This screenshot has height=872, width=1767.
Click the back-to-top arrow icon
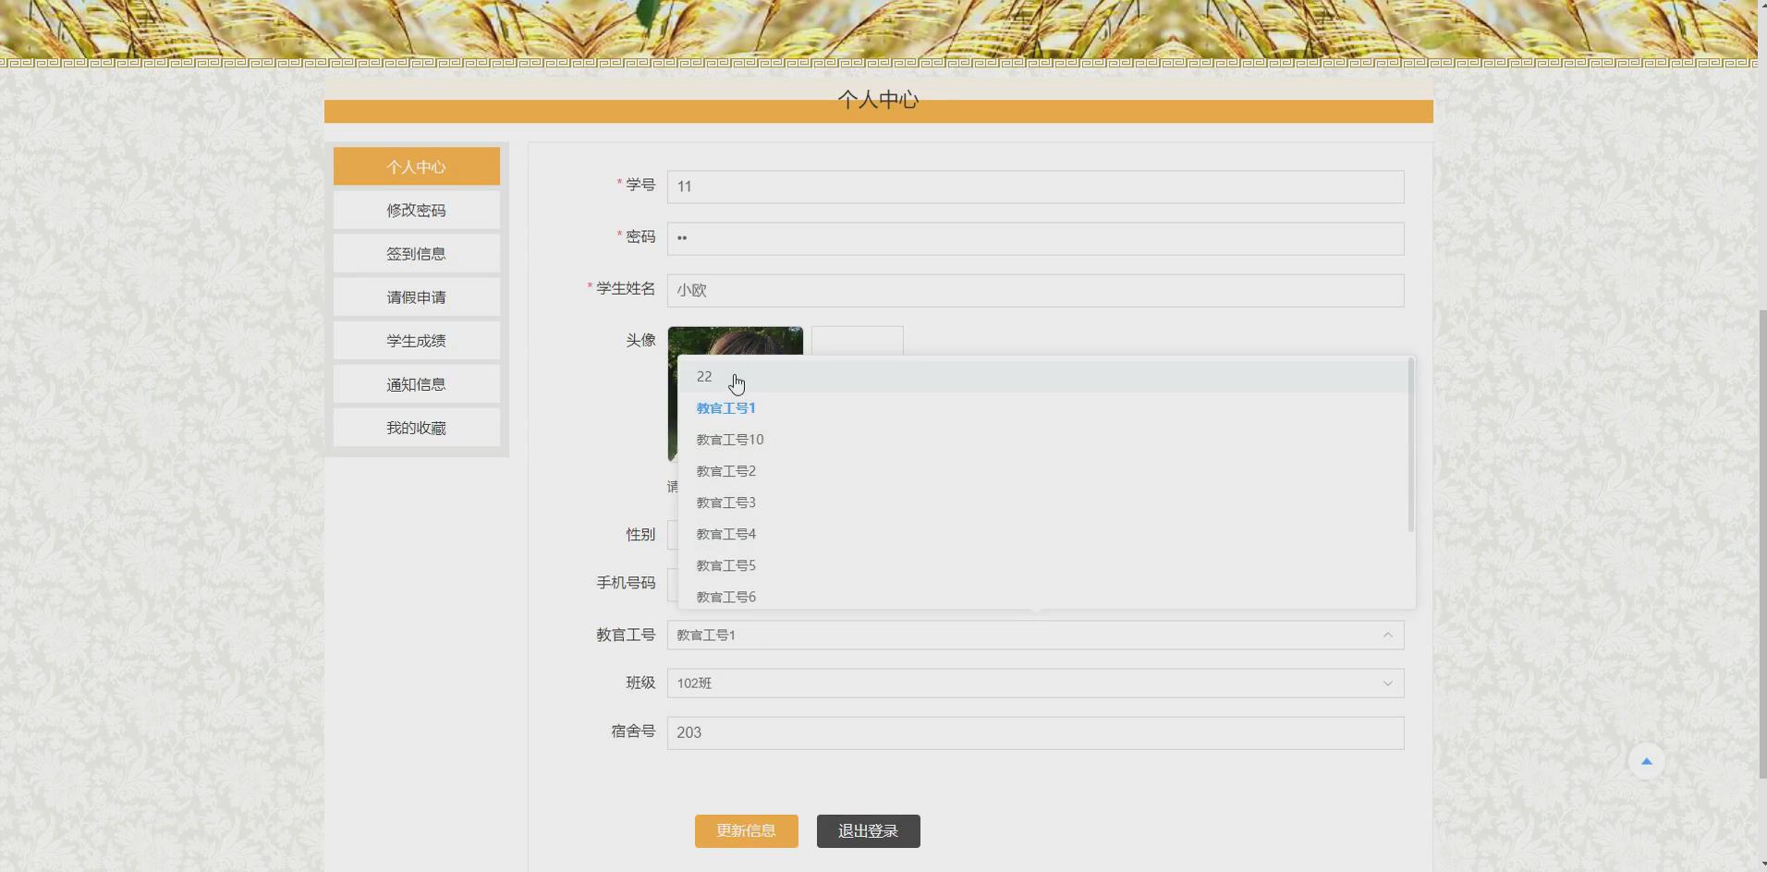click(1646, 760)
